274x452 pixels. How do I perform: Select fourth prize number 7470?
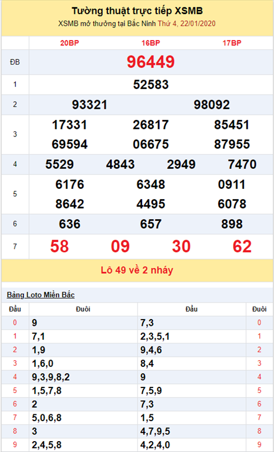click(x=242, y=164)
